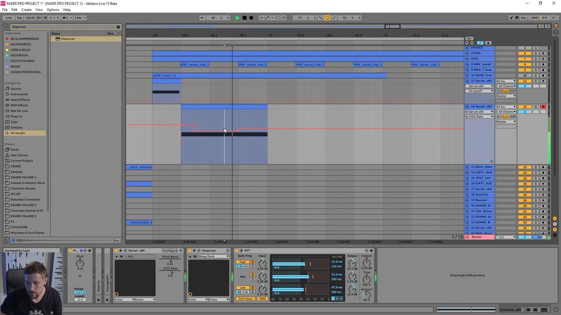
Task: Open the User Library place
Action: click(x=19, y=155)
